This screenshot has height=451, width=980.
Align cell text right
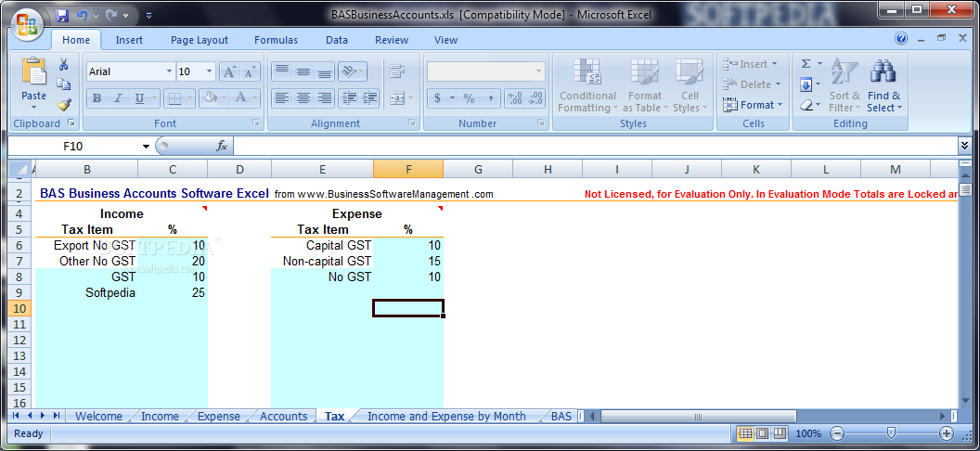[325, 98]
